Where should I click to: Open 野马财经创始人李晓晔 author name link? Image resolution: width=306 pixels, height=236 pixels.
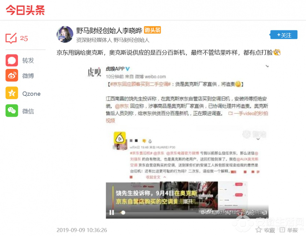(x=109, y=31)
